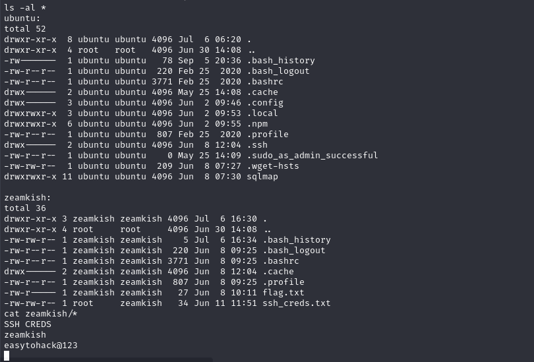
Task: Click the terminal cursor block
Action: point(7,356)
